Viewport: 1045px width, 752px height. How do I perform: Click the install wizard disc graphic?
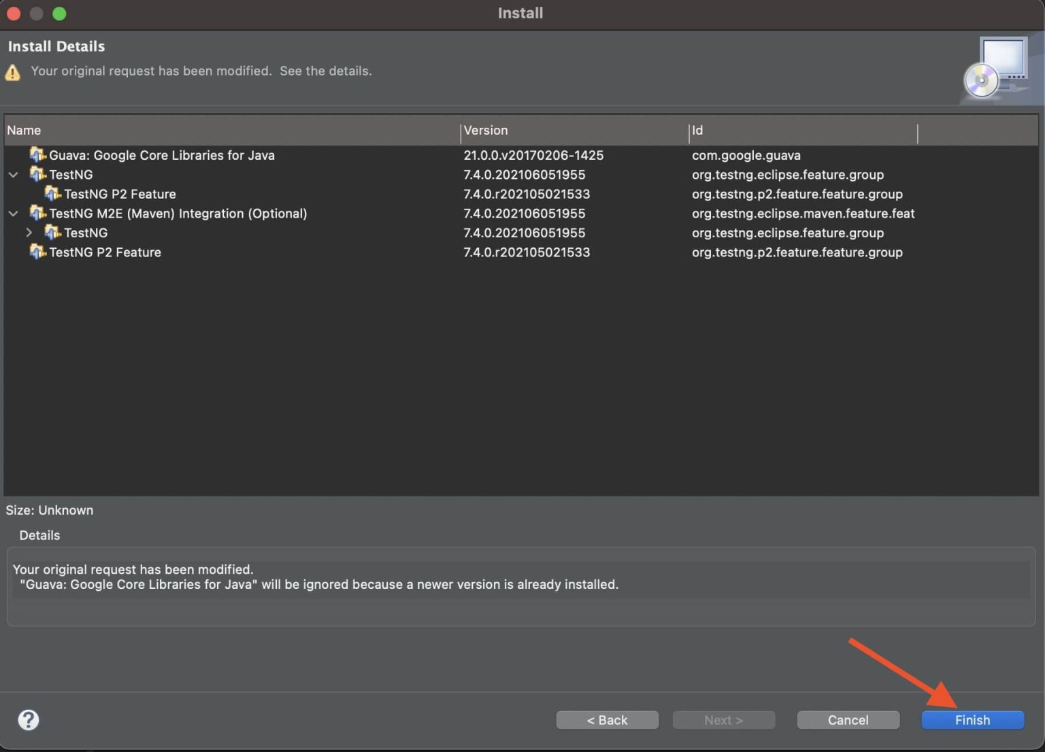coord(999,68)
